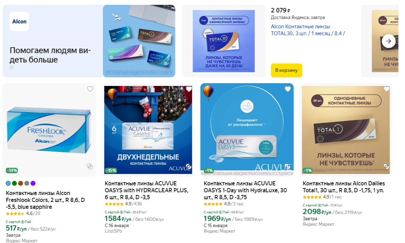The height and width of the screenshot is (243, 405).
Task: Open ACUVUE OASYS 1-Day HydraLuxe title link
Action: 245,190
